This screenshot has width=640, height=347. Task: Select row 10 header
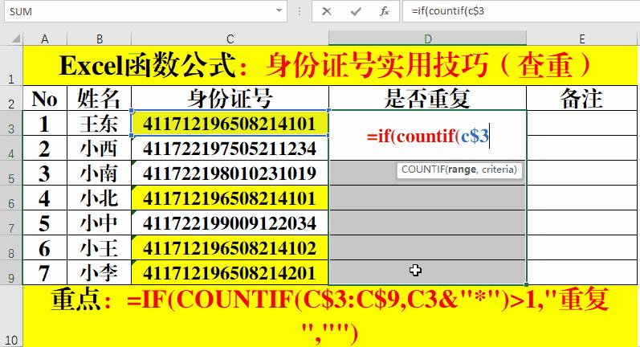point(11,316)
